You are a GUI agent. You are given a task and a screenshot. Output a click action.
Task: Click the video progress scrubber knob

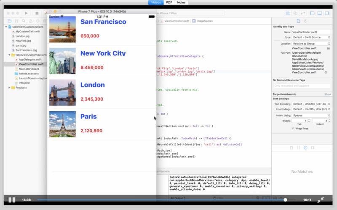pos(285,200)
